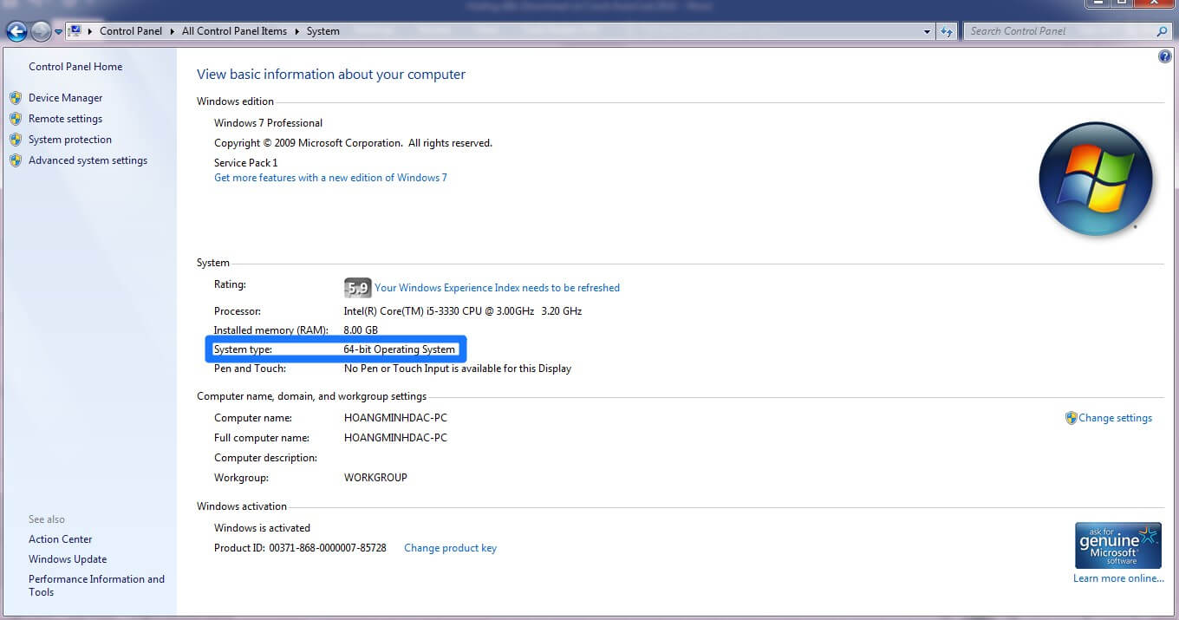
Task: Click the Windows logo orb image
Action: [1096, 179]
